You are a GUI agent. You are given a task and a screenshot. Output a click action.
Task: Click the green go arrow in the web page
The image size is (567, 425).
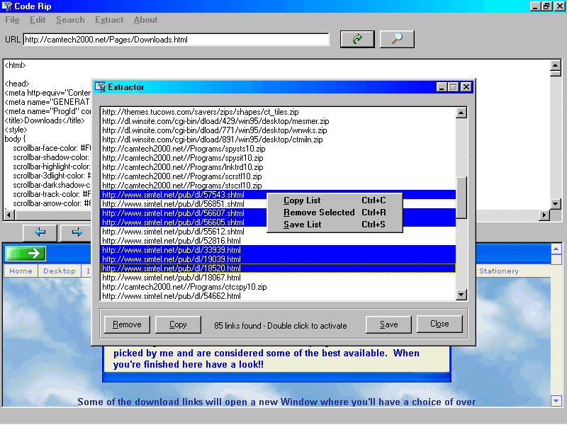(26, 254)
